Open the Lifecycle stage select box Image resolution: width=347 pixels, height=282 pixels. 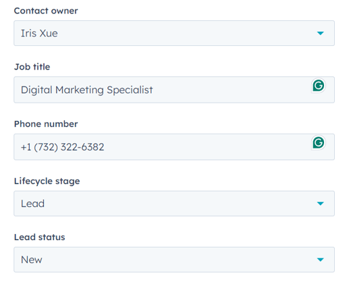[174, 204]
